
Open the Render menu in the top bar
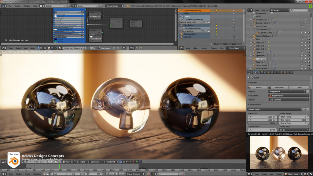(17, 6)
